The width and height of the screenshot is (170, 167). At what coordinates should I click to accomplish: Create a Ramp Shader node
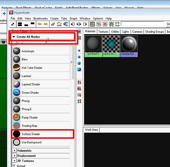[41, 117]
